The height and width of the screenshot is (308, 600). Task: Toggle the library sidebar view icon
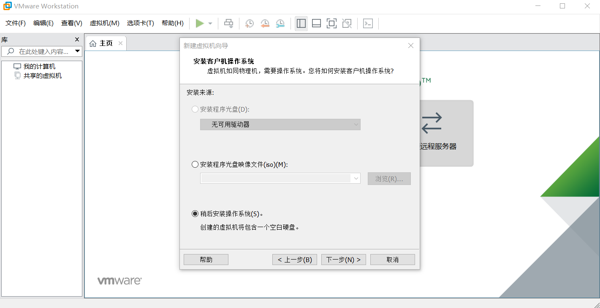click(x=301, y=24)
